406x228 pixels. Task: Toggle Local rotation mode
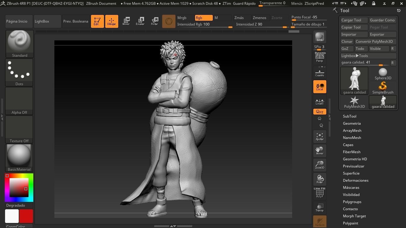pyautogui.click(x=320, y=87)
